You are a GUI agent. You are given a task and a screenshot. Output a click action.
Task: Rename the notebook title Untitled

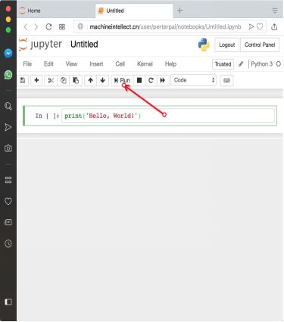click(84, 45)
